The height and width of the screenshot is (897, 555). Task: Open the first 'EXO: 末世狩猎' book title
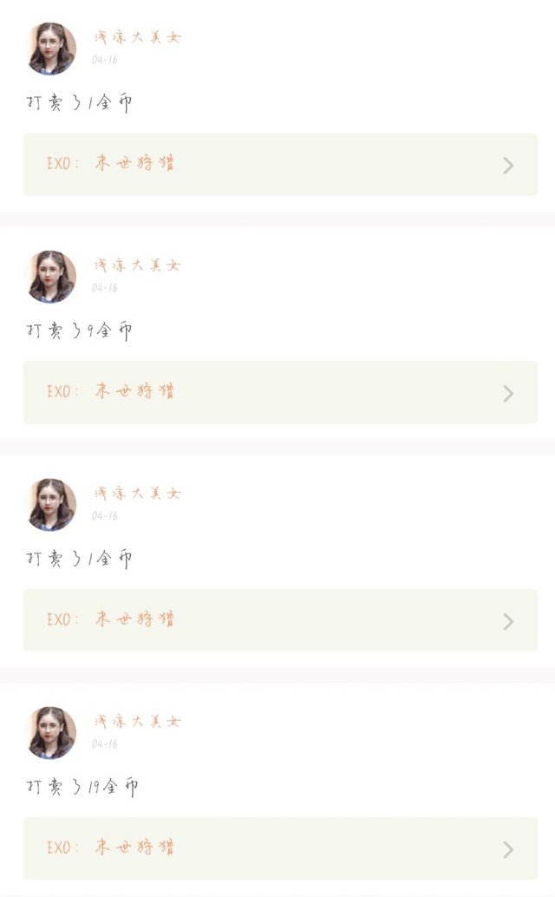[111, 164]
